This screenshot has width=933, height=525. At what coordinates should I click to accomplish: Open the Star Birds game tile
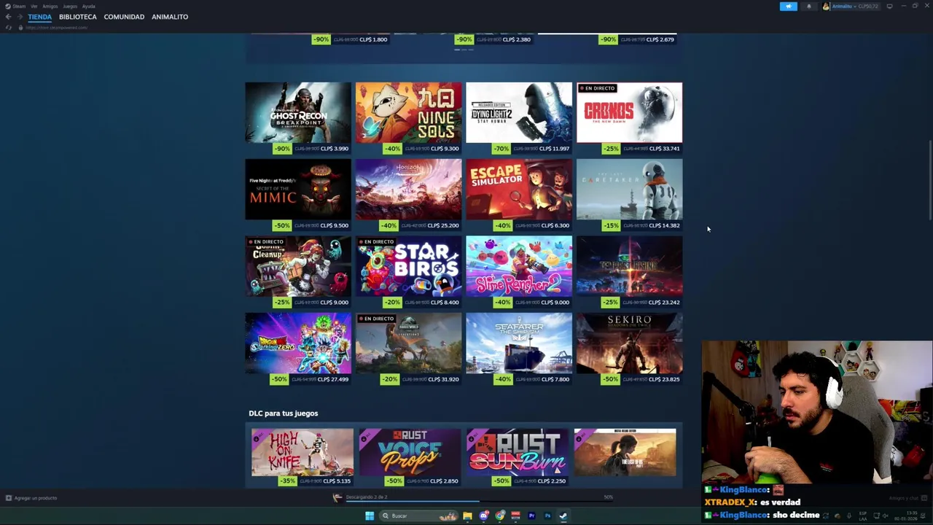408,266
